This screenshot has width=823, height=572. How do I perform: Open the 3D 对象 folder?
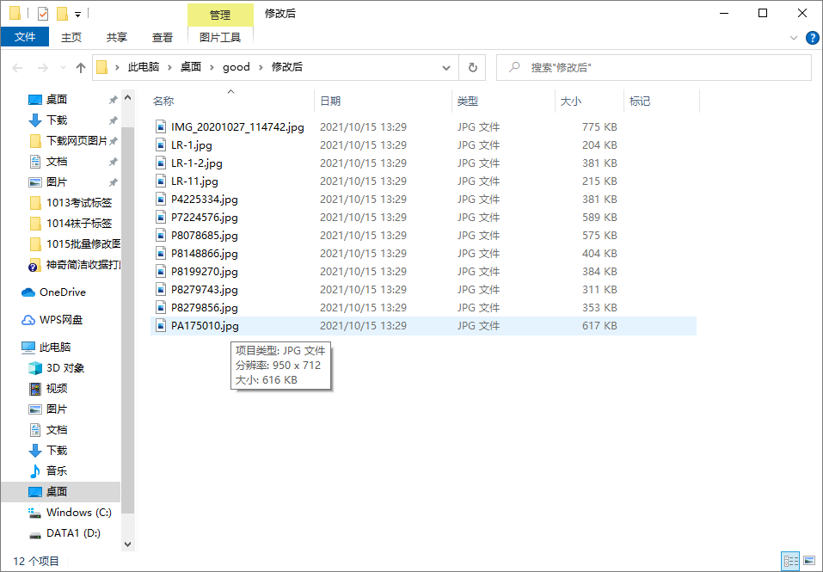tap(65, 368)
